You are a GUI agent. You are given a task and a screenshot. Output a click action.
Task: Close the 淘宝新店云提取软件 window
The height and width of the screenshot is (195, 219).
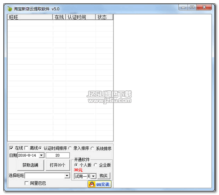coord(204,7)
